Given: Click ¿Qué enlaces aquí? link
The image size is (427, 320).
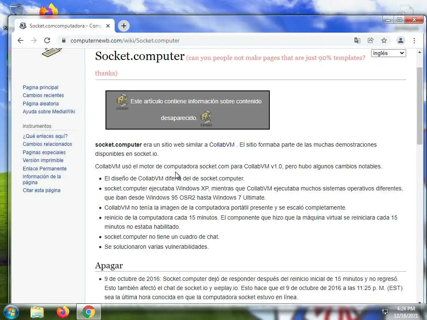Looking at the screenshot, I should point(45,136).
